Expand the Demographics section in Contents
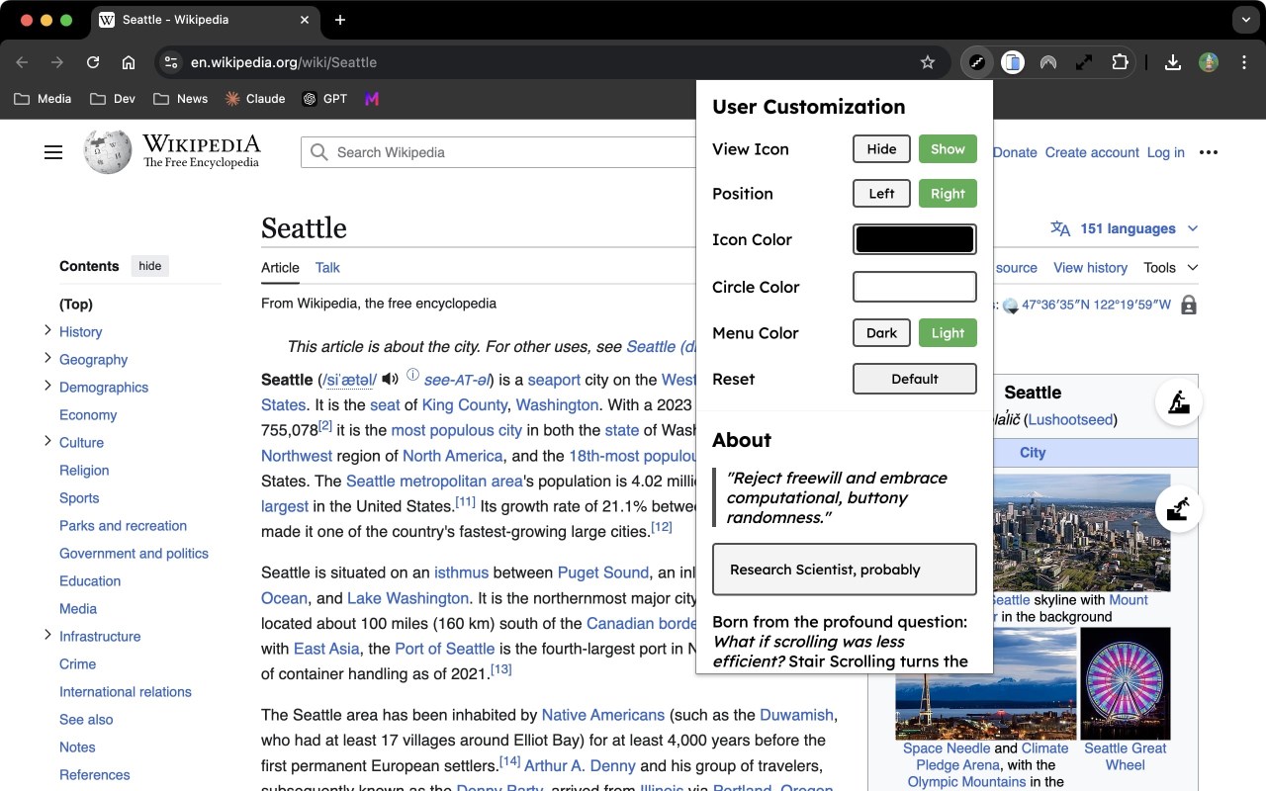The image size is (1266, 791). point(47,386)
